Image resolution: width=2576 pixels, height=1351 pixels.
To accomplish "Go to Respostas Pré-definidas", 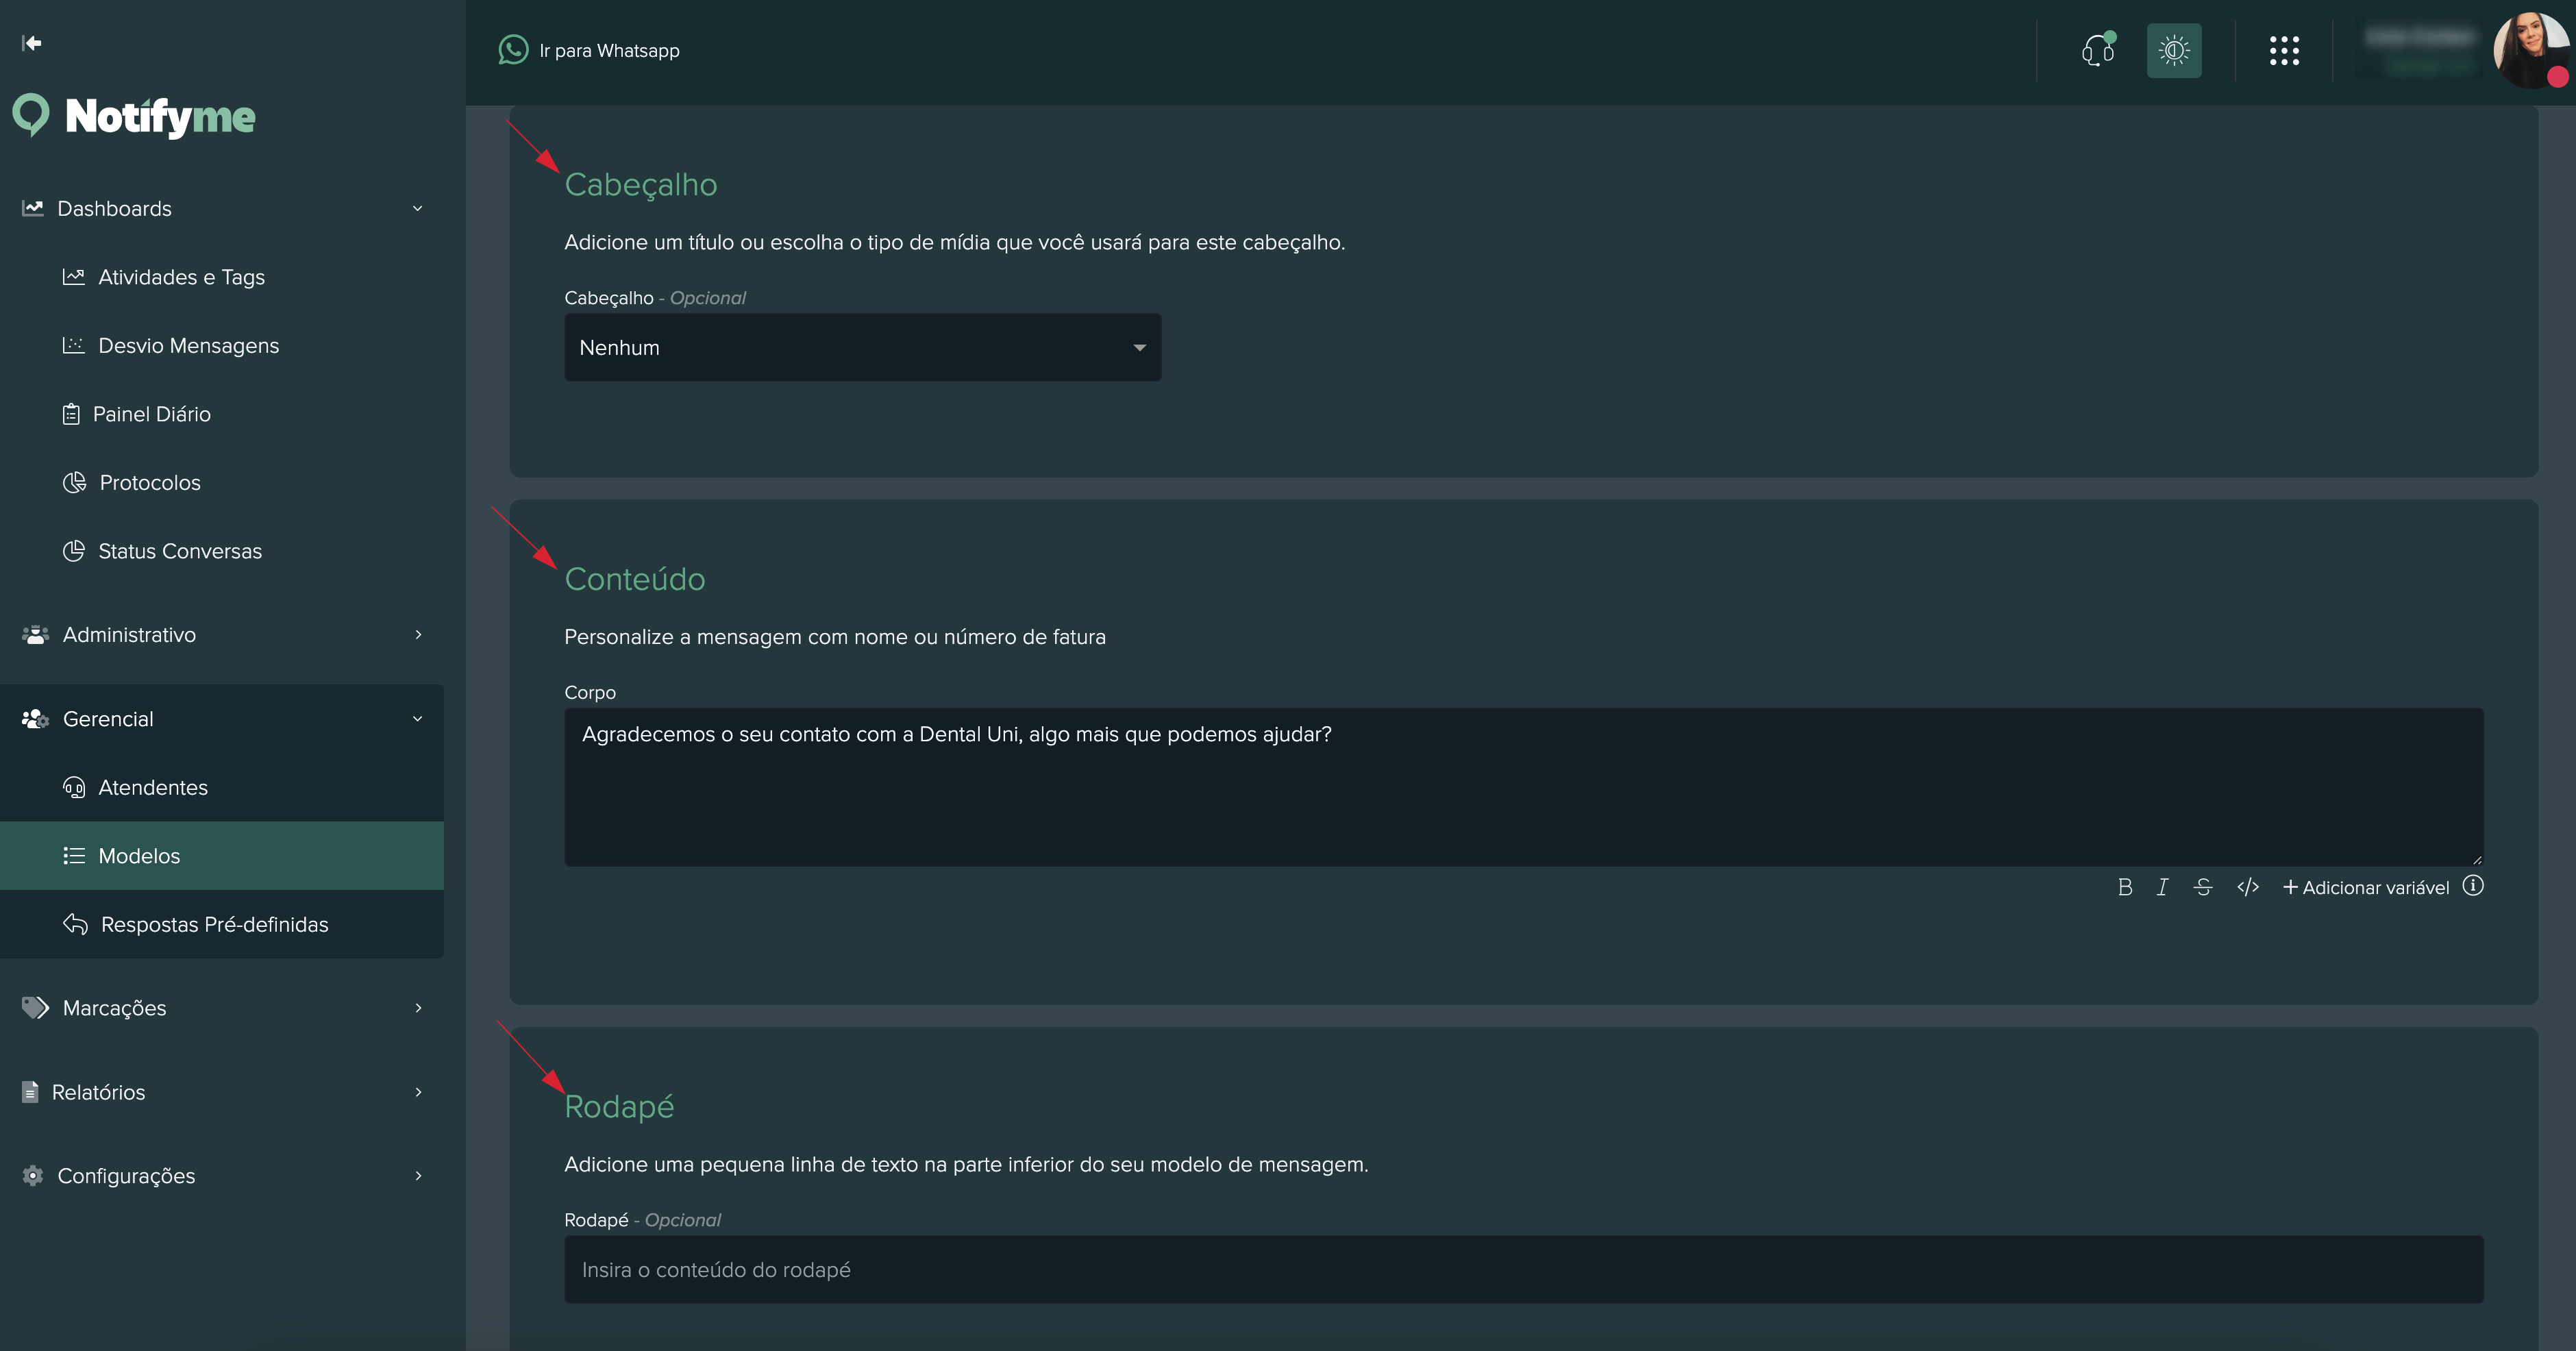I will point(214,925).
